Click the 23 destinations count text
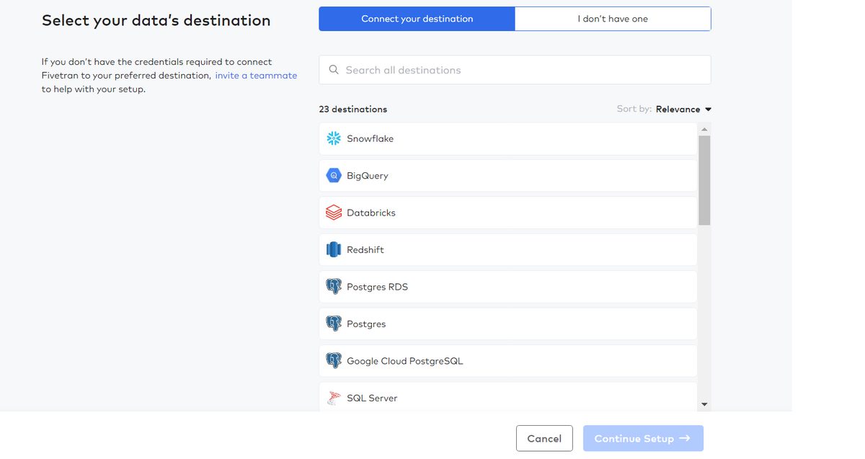Screen dimensions: 865x459 [x=353, y=110]
